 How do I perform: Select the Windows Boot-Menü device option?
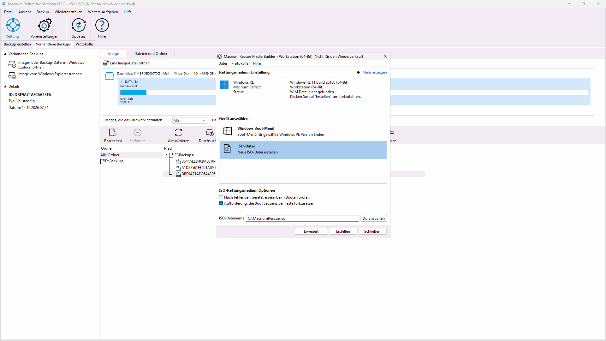[x=303, y=131]
